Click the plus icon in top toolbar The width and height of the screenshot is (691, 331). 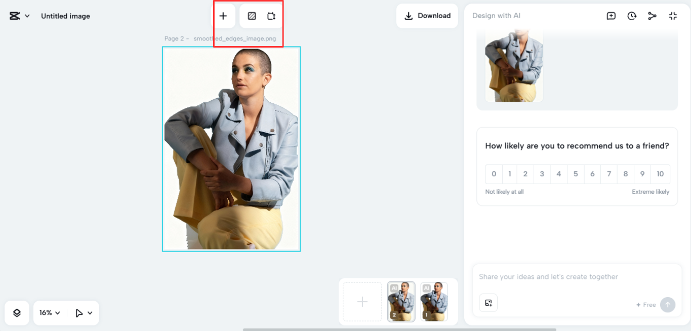point(223,16)
